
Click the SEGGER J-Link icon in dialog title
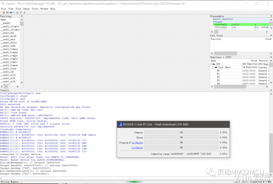(x=120, y=124)
